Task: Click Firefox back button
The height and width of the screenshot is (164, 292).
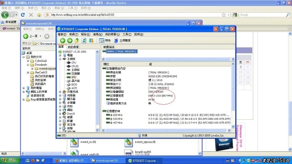Action: (x=5, y=15)
